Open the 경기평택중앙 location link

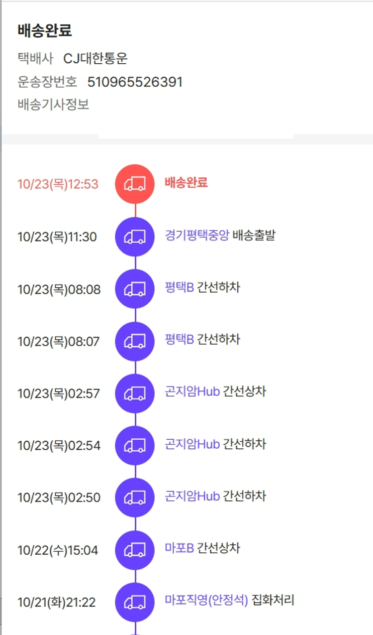click(197, 235)
